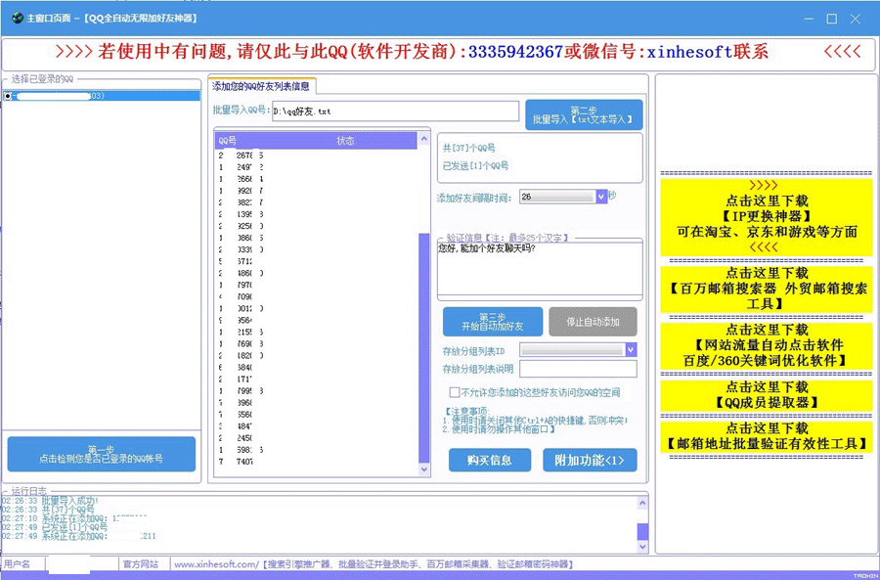880x580 pixels.
Task: Click the 状态 column header
Action: tap(345, 141)
